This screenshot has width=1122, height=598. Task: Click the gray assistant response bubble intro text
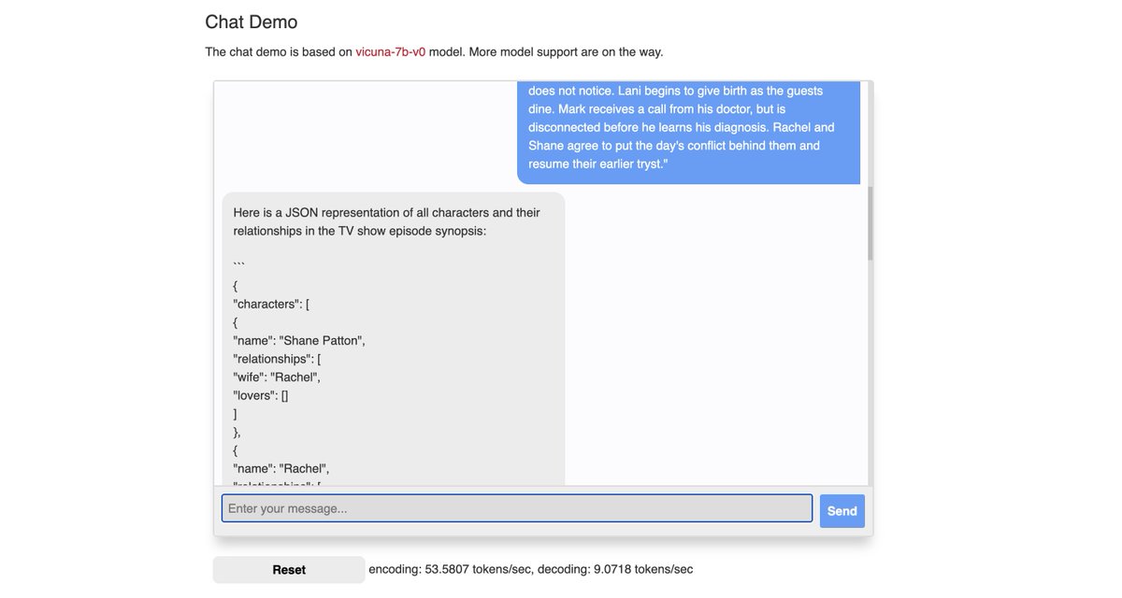click(386, 221)
